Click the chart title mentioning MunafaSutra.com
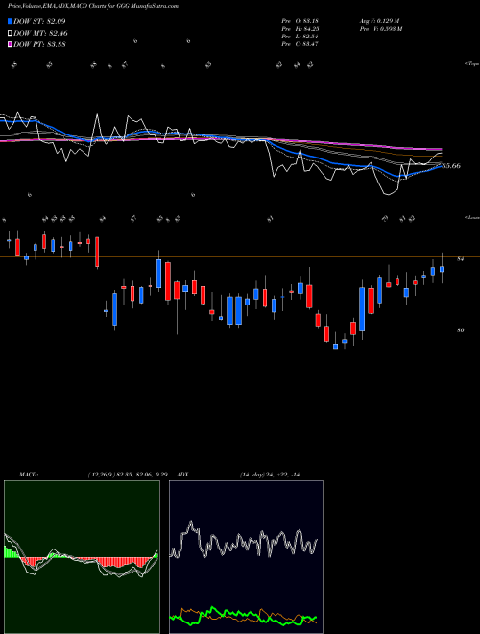The image size is (480, 634). pyautogui.click(x=93, y=6)
